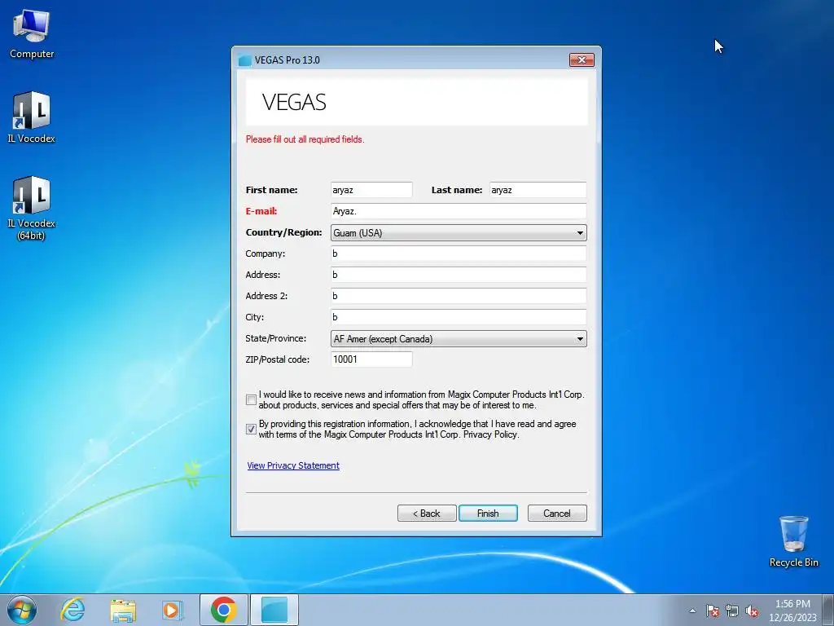Click into the City field
834x626 pixels.
[459, 317]
